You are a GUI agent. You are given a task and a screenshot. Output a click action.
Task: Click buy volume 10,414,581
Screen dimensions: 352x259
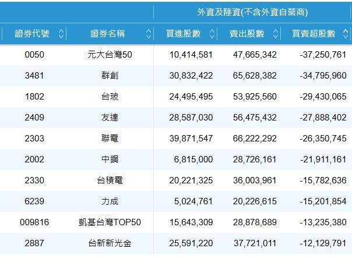point(191,55)
